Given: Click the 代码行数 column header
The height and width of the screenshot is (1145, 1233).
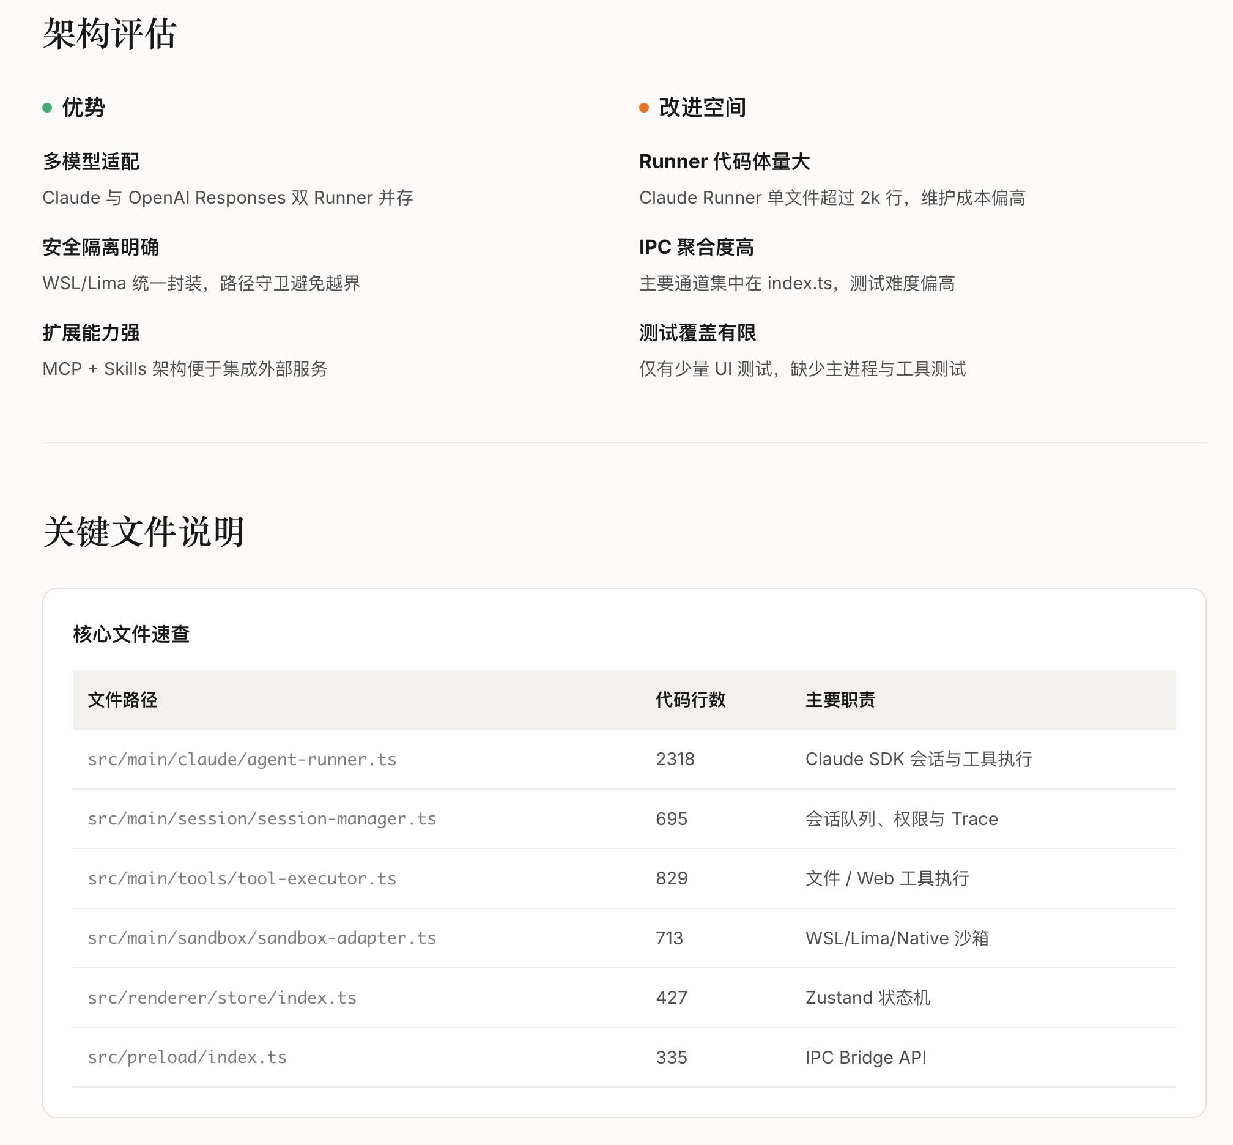Looking at the screenshot, I should point(691,700).
